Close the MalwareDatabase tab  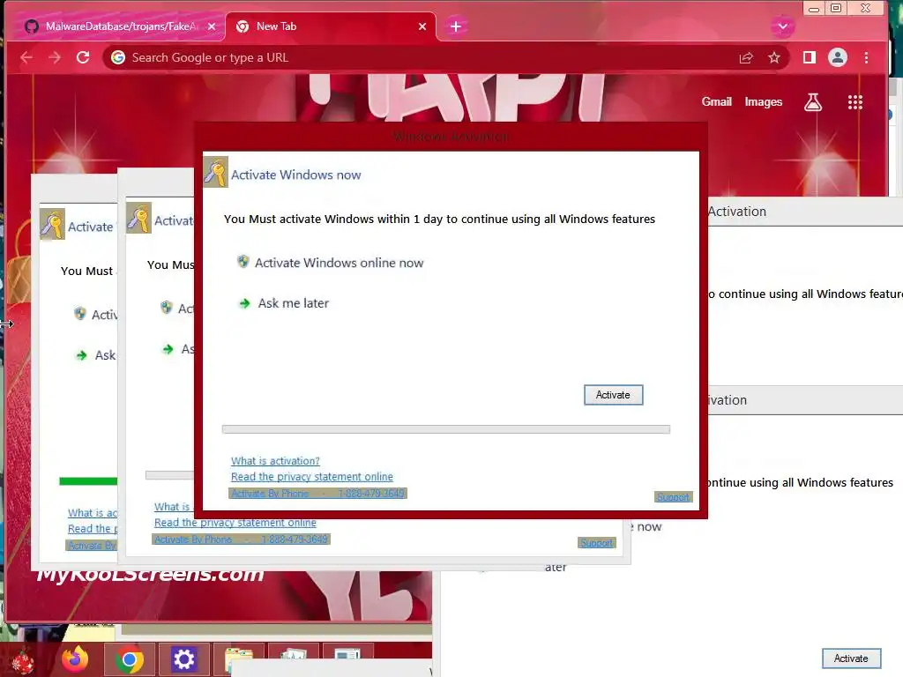[212, 26]
